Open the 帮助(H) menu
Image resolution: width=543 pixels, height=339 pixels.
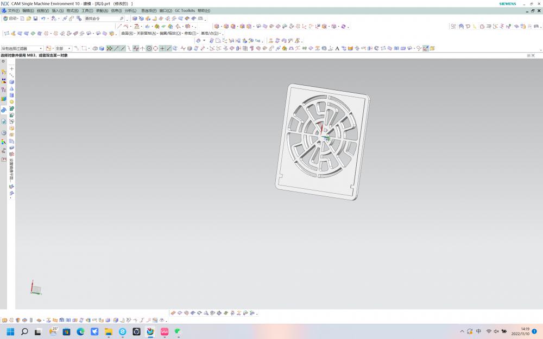click(x=204, y=11)
